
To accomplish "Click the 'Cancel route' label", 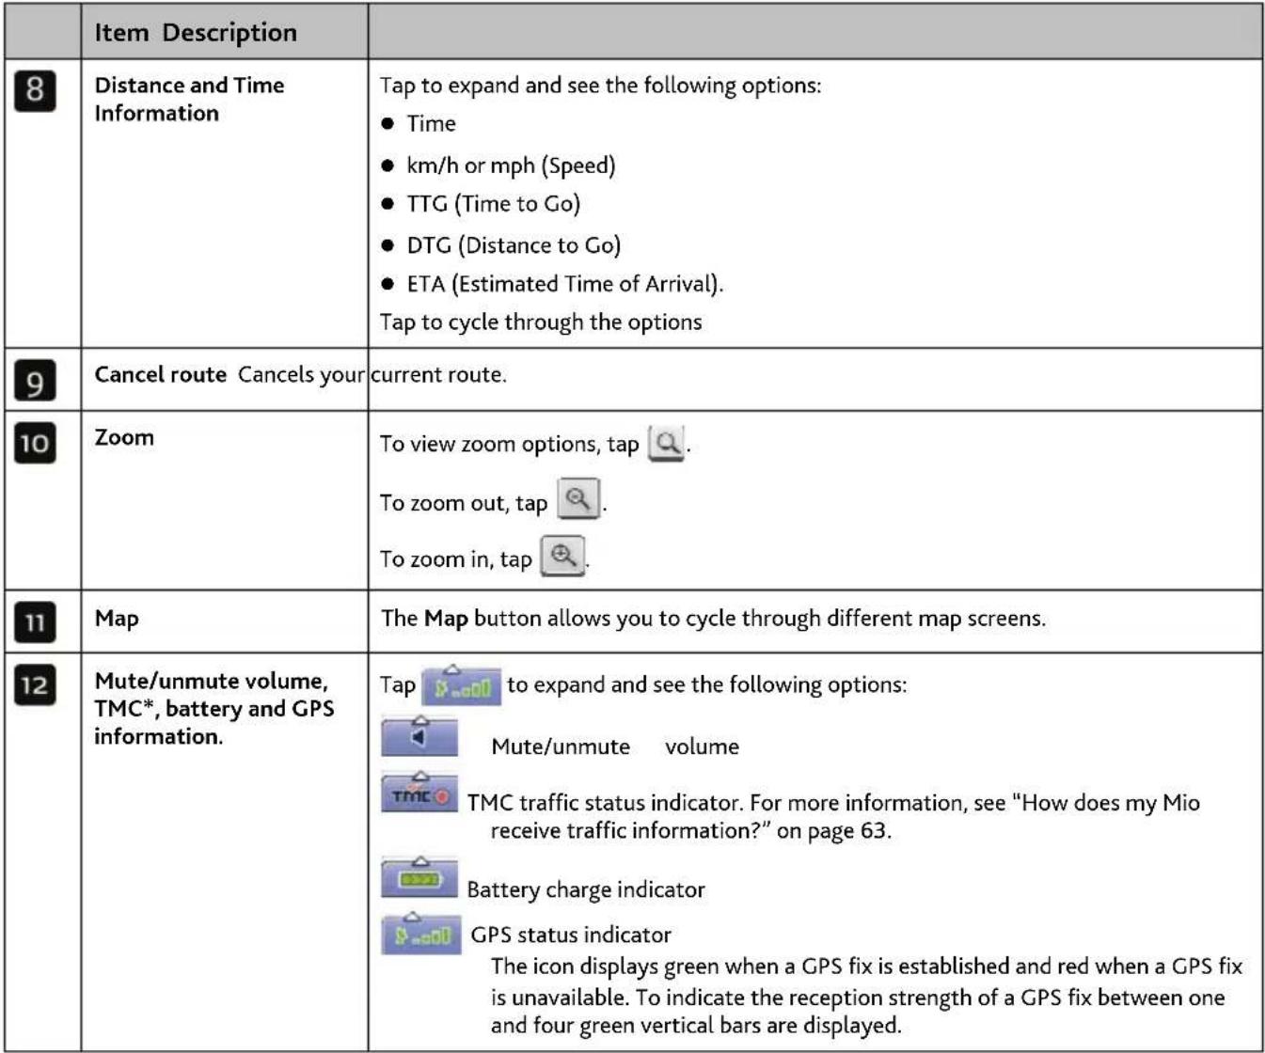I will (160, 374).
